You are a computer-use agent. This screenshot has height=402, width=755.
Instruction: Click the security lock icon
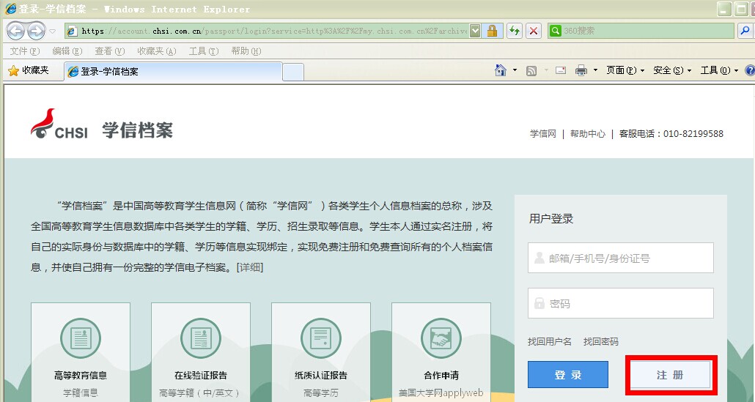point(492,31)
